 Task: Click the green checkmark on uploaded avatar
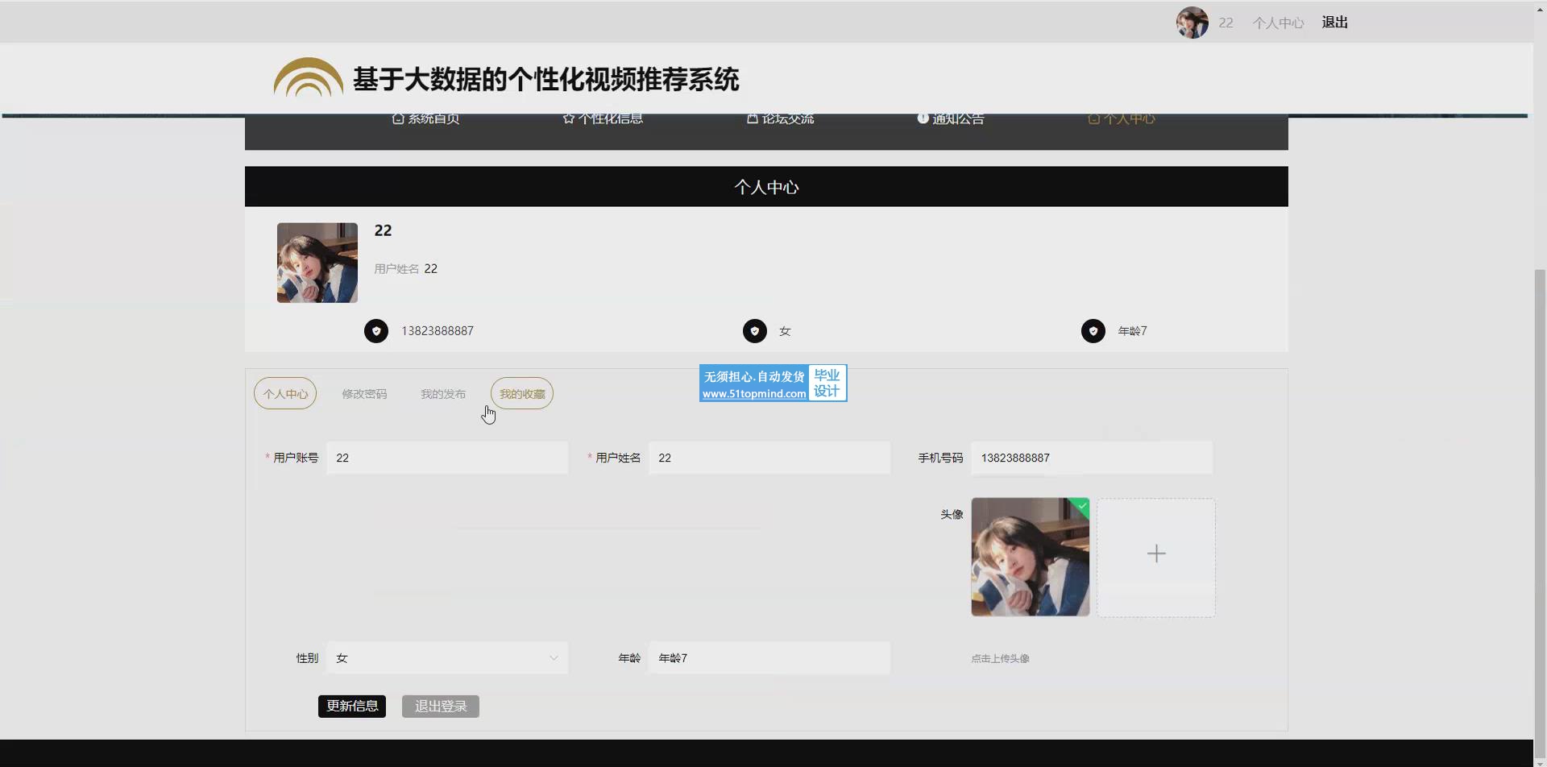tap(1082, 506)
